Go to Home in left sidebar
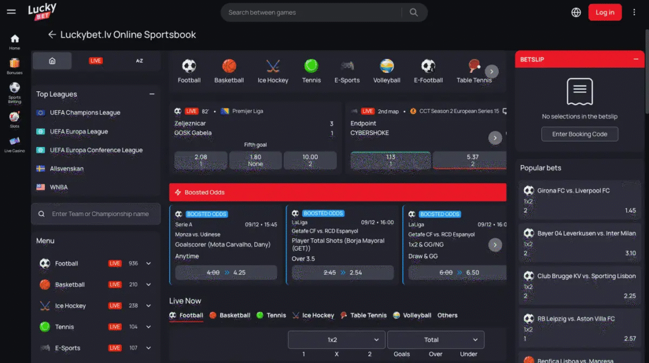The image size is (649, 363). 15,42
